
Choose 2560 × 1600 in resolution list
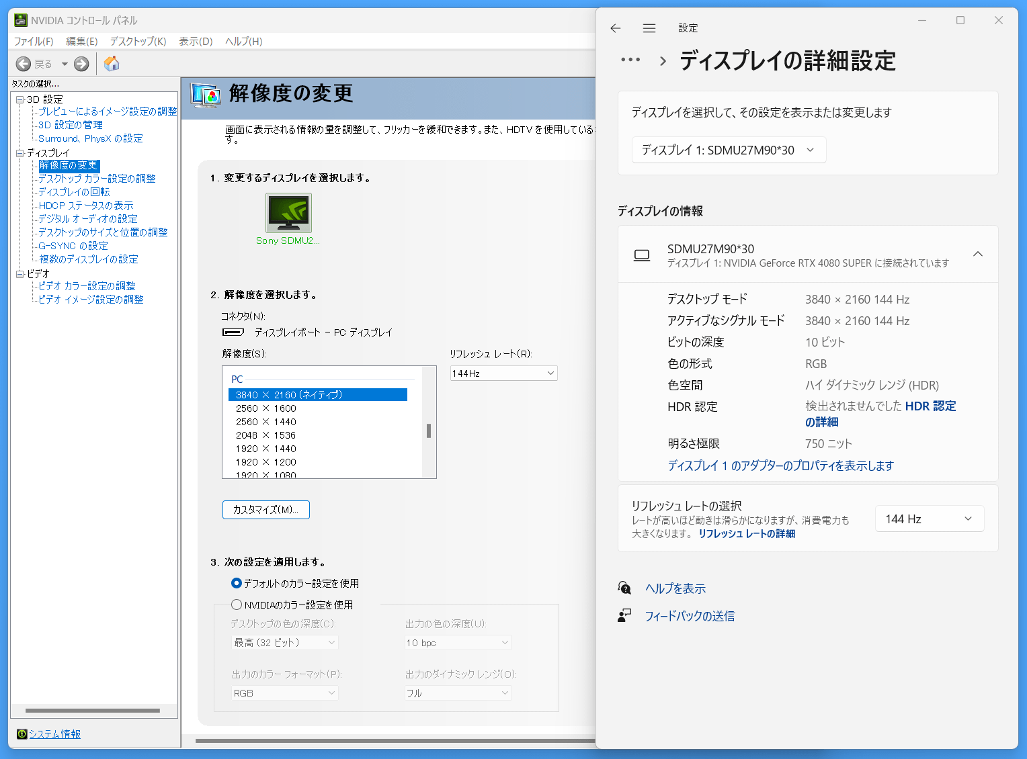click(x=266, y=408)
